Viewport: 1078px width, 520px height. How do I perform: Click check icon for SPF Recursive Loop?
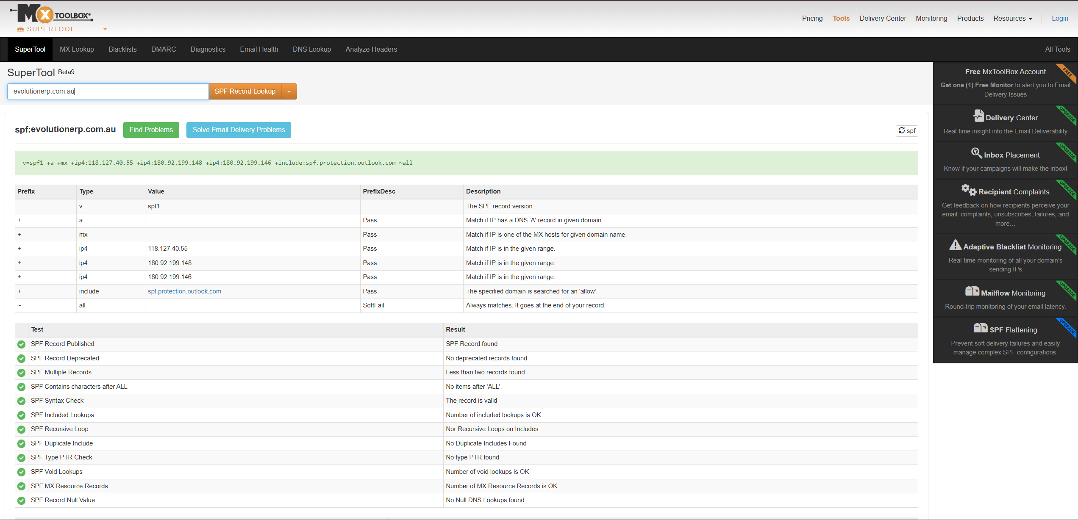(x=21, y=429)
